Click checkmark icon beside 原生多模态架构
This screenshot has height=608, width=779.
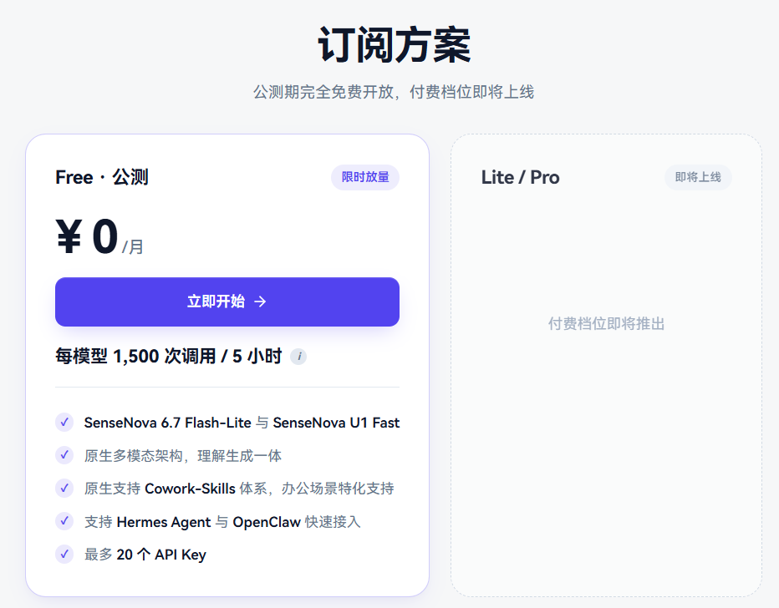coord(64,455)
